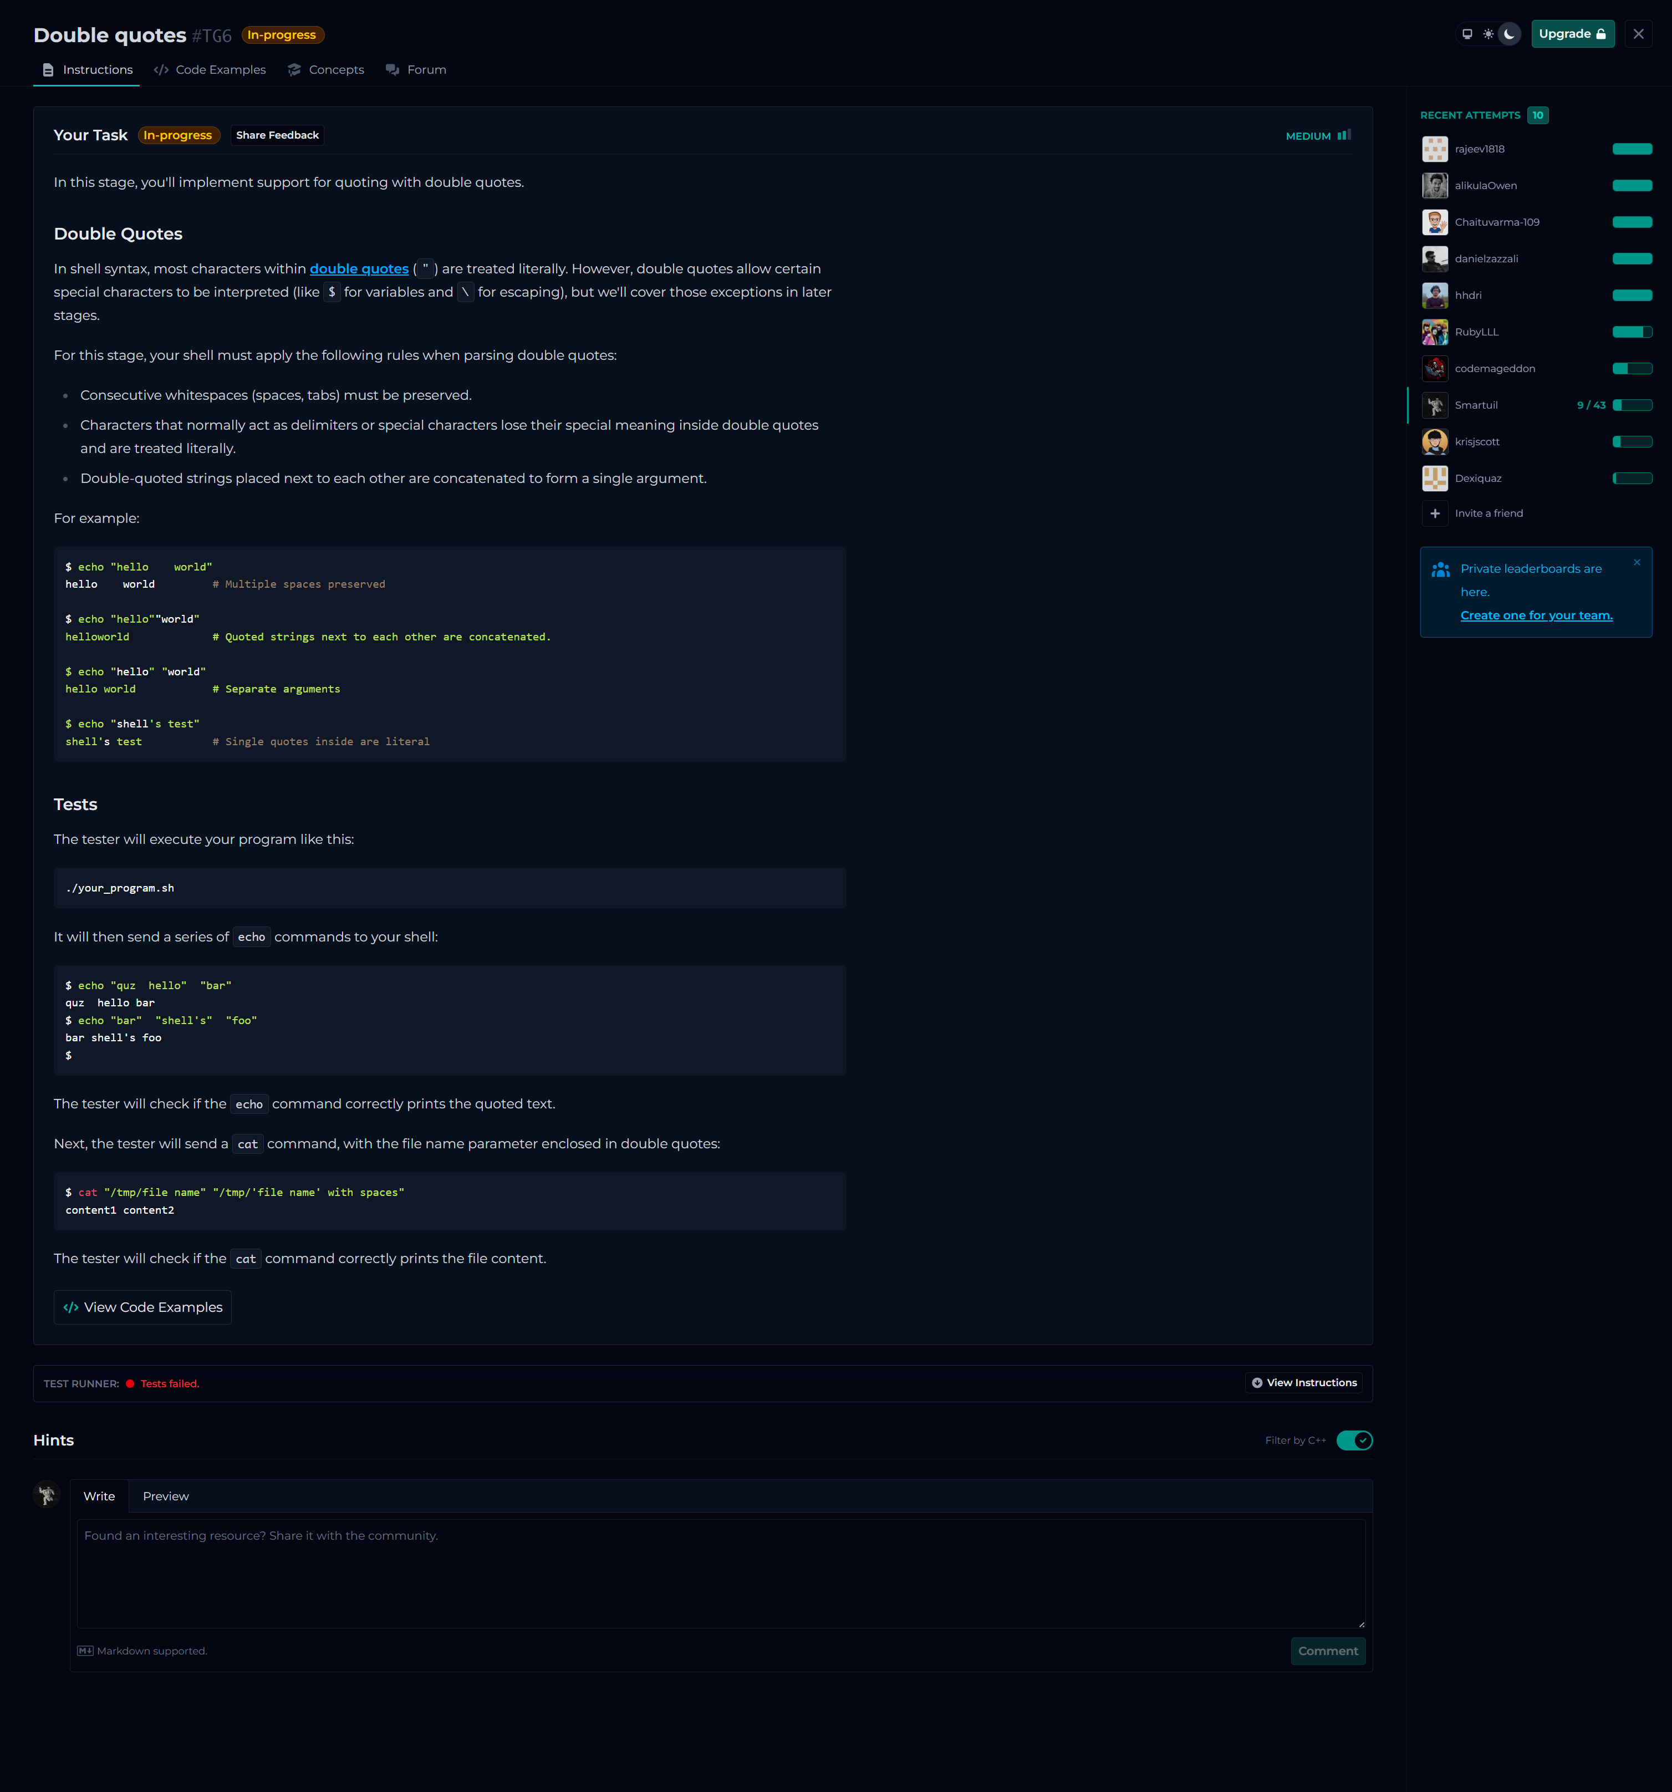The width and height of the screenshot is (1672, 1792).
Task: Click the Share Feedback button
Action: pos(277,135)
